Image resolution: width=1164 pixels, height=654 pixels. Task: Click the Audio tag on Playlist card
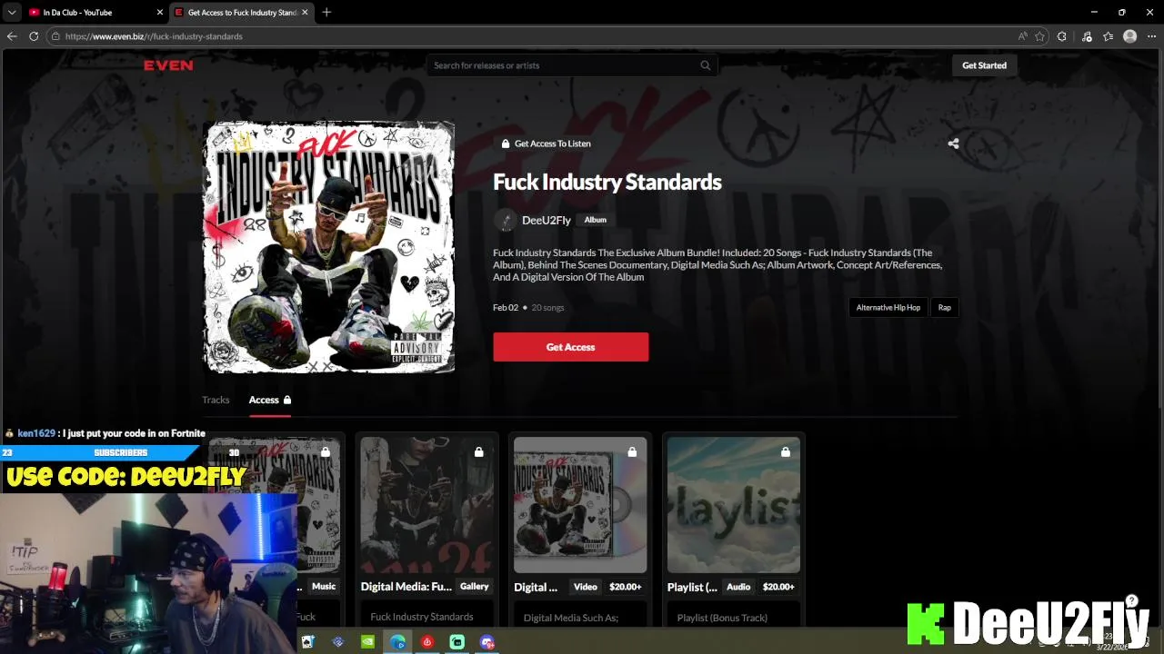point(738,587)
